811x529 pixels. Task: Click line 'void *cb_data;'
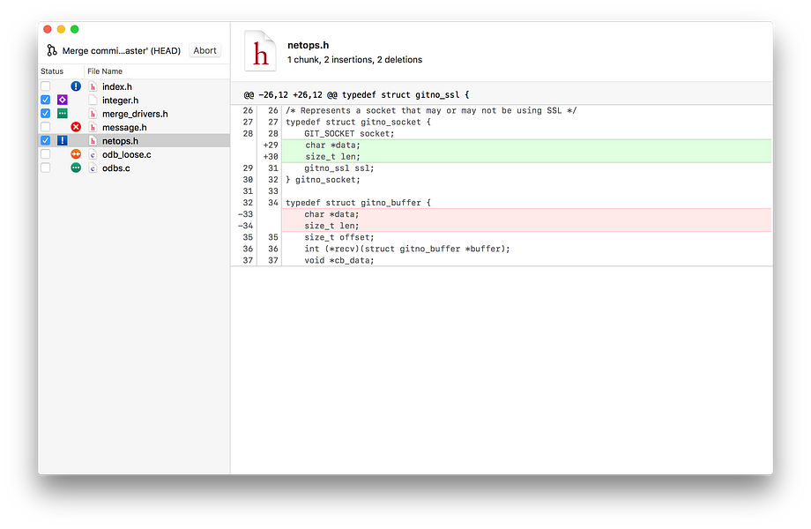click(x=339, y=260)
